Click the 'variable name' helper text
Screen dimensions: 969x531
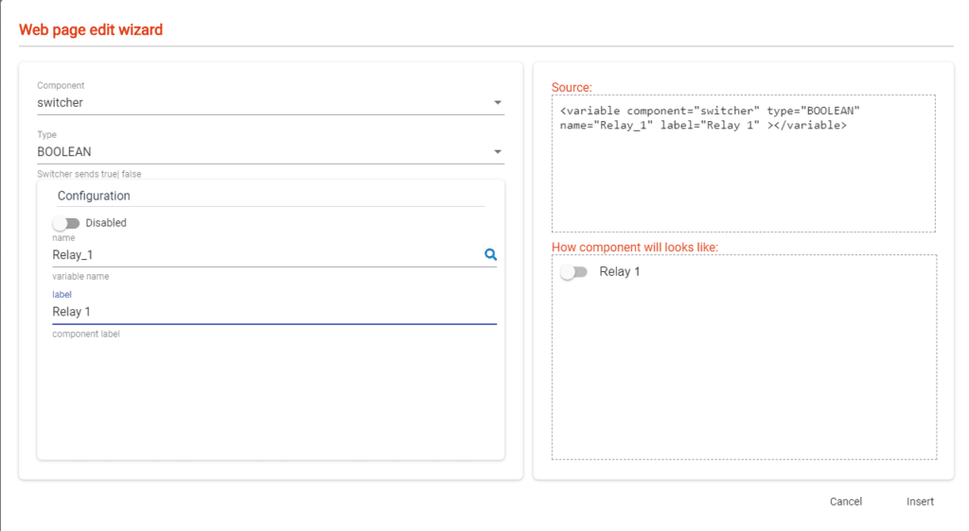(81, 277)
